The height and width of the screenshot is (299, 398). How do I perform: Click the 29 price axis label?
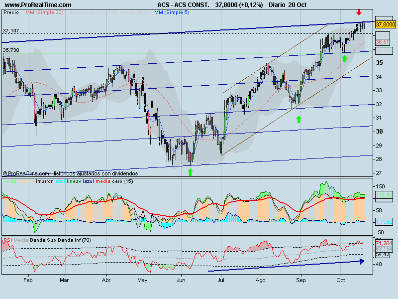pos(379,146)
